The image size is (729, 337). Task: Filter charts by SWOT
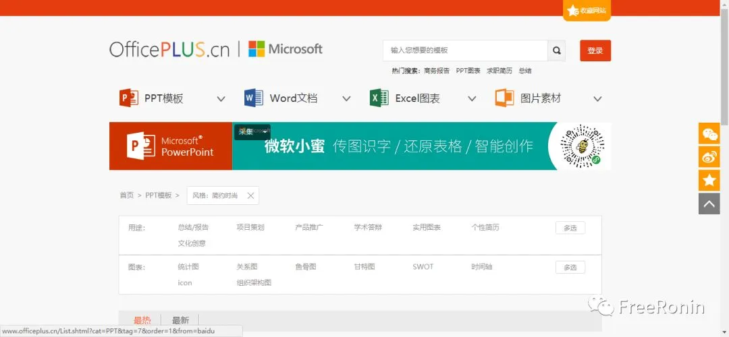click(x=423, y=267)
